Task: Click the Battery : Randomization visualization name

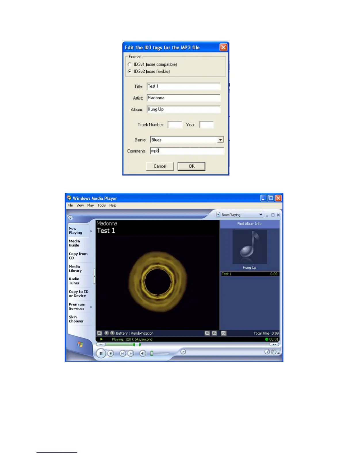Action: coord(135,333)
